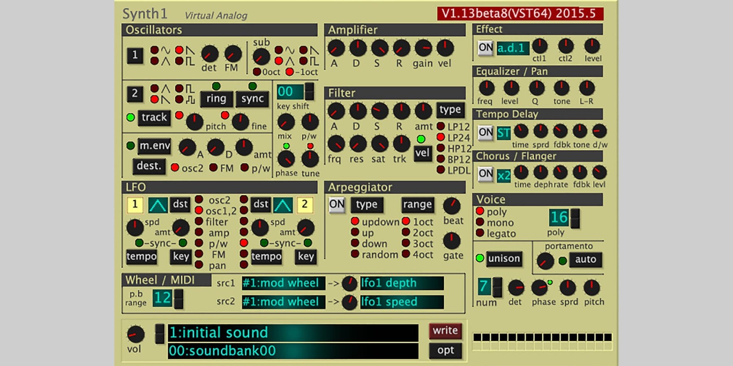
Task: Enable the Tempo Delay with its ON button
Action: (485, 131)
